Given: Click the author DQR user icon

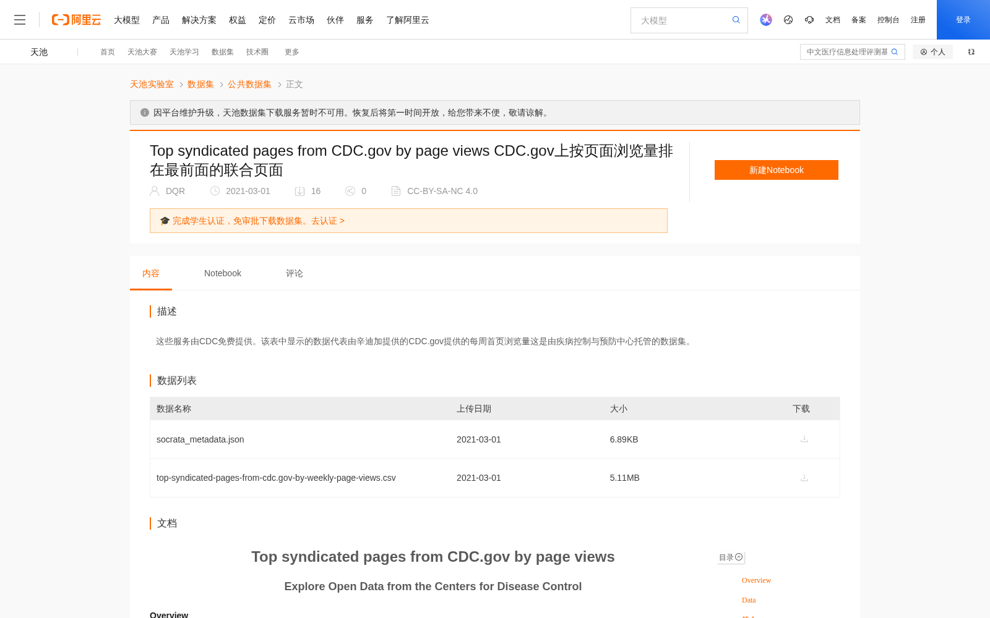Looking at the screenshot, I should [x=155, y=191].
